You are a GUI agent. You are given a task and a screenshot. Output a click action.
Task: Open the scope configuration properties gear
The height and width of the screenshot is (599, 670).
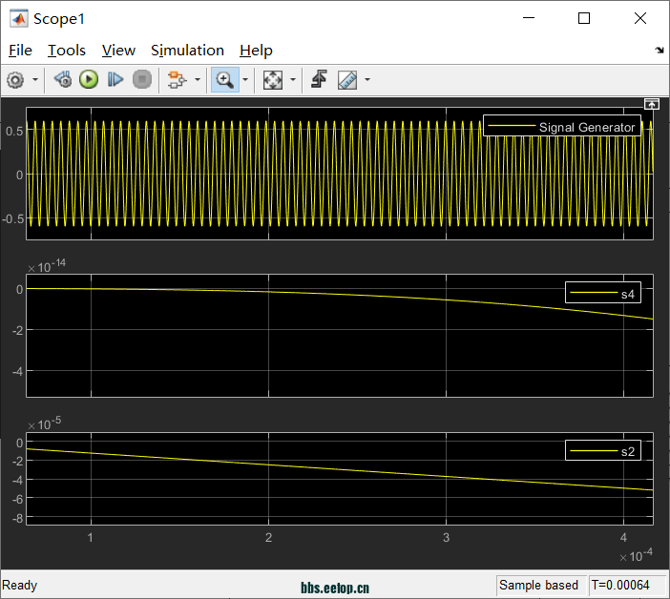pos(15,80)
